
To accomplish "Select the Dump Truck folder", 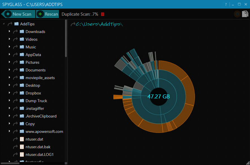I will click(36, 101).
